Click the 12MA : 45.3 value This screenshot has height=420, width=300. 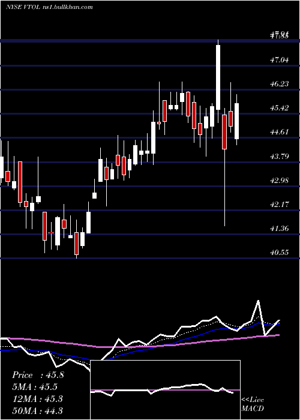37,398
